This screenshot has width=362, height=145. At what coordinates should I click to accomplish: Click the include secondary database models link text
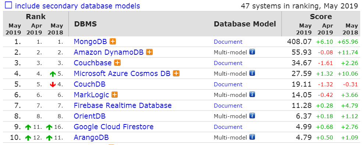(78, 6)
